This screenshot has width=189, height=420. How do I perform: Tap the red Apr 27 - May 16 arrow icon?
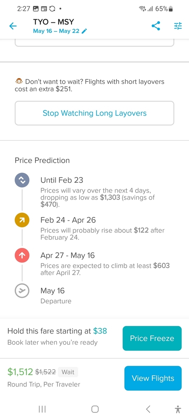click(x=22, y=256)
